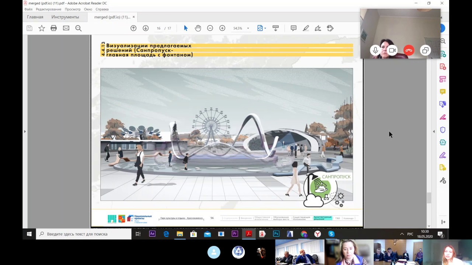The height and width of the screenshot is (265, 472).
Task: Open Photoshop from the taskbar
Action: pyautogui.click(x=276, y=234)
